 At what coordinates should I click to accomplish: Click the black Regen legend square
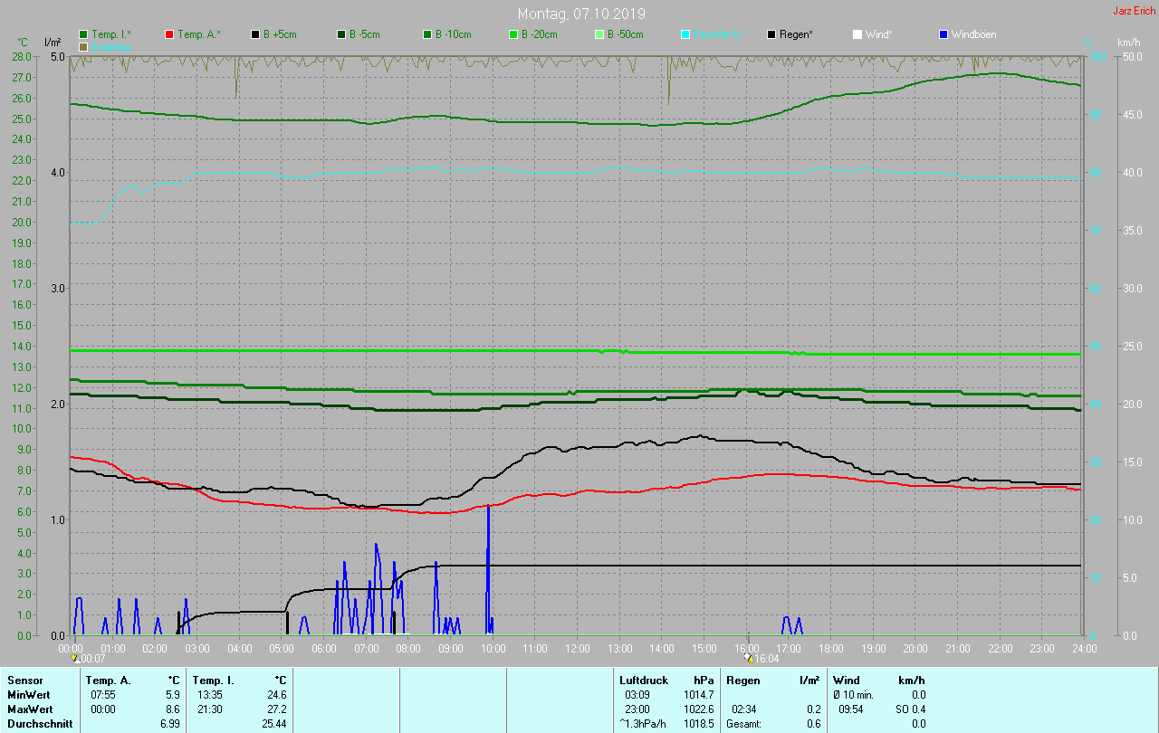pos(771,34)
